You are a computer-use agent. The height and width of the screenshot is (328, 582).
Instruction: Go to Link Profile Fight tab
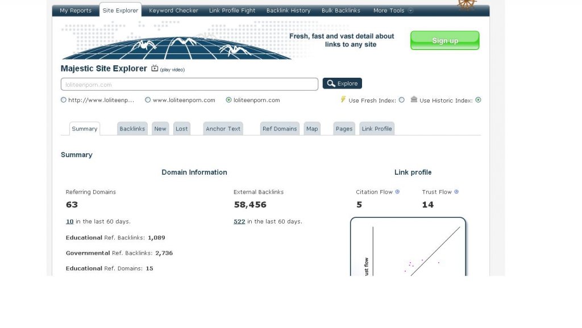[x=232, y=10]
